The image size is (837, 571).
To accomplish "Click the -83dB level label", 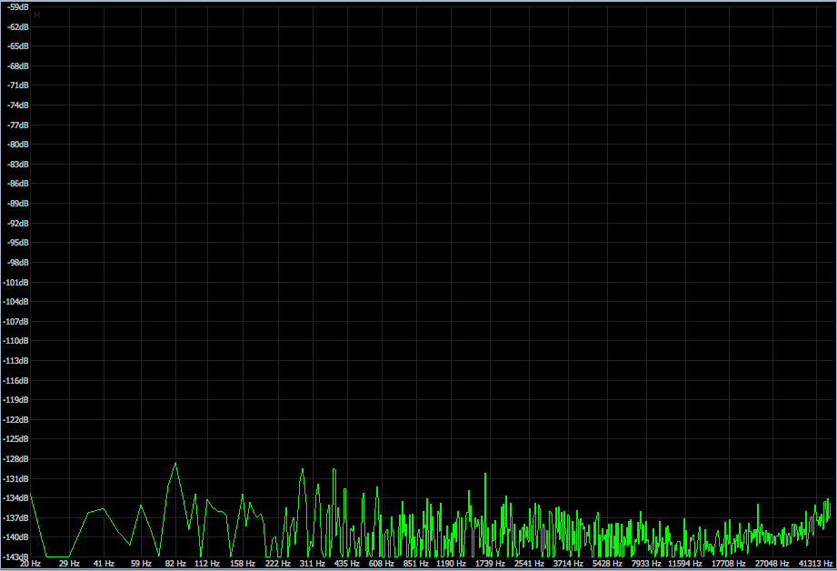I will pos(18,164).
